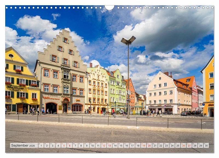Select day 5 highlighted in the calendar strip

point(64,145)
